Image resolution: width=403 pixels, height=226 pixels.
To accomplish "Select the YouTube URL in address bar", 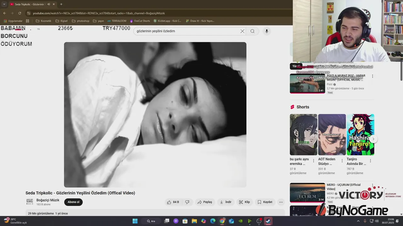I will pos(99,13).
